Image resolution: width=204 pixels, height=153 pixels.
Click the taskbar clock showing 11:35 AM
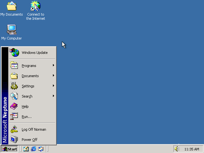click(x=192, y=149)
